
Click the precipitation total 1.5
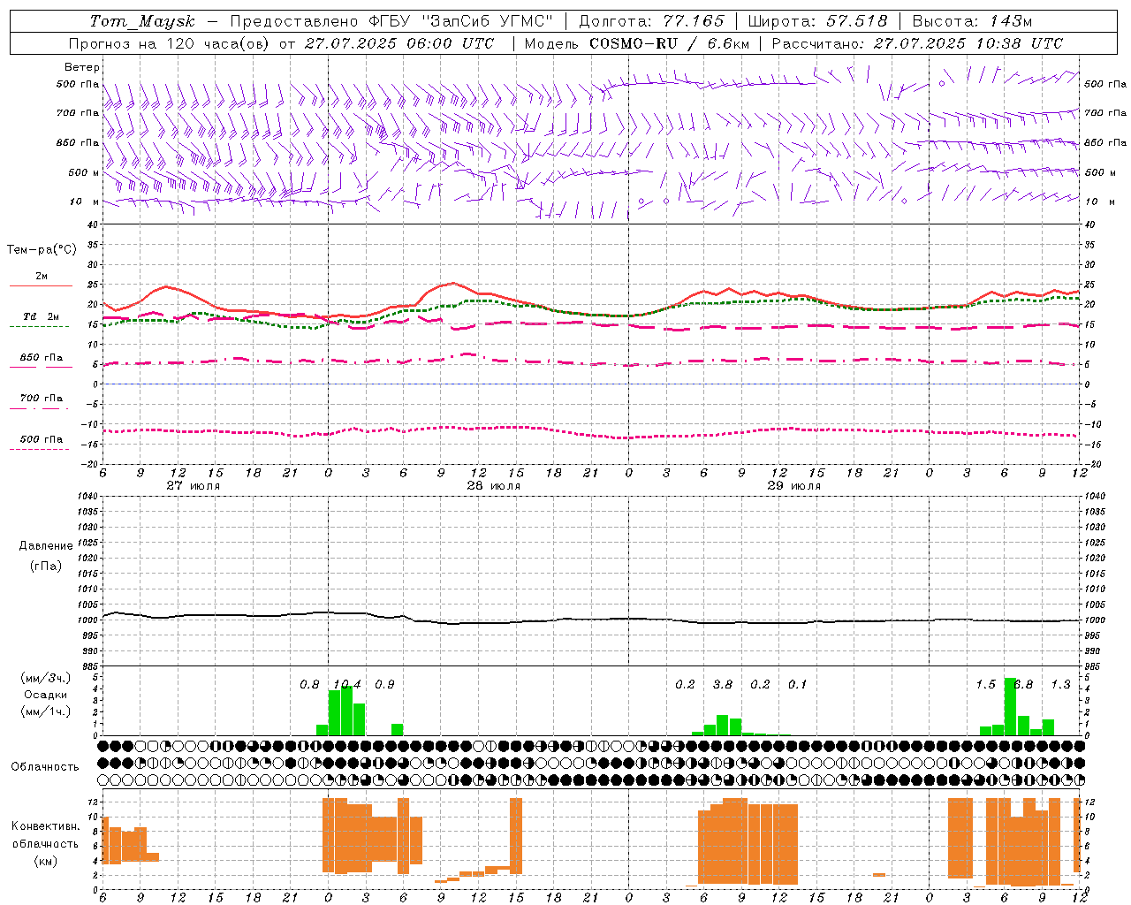click(x=986, y=685)
